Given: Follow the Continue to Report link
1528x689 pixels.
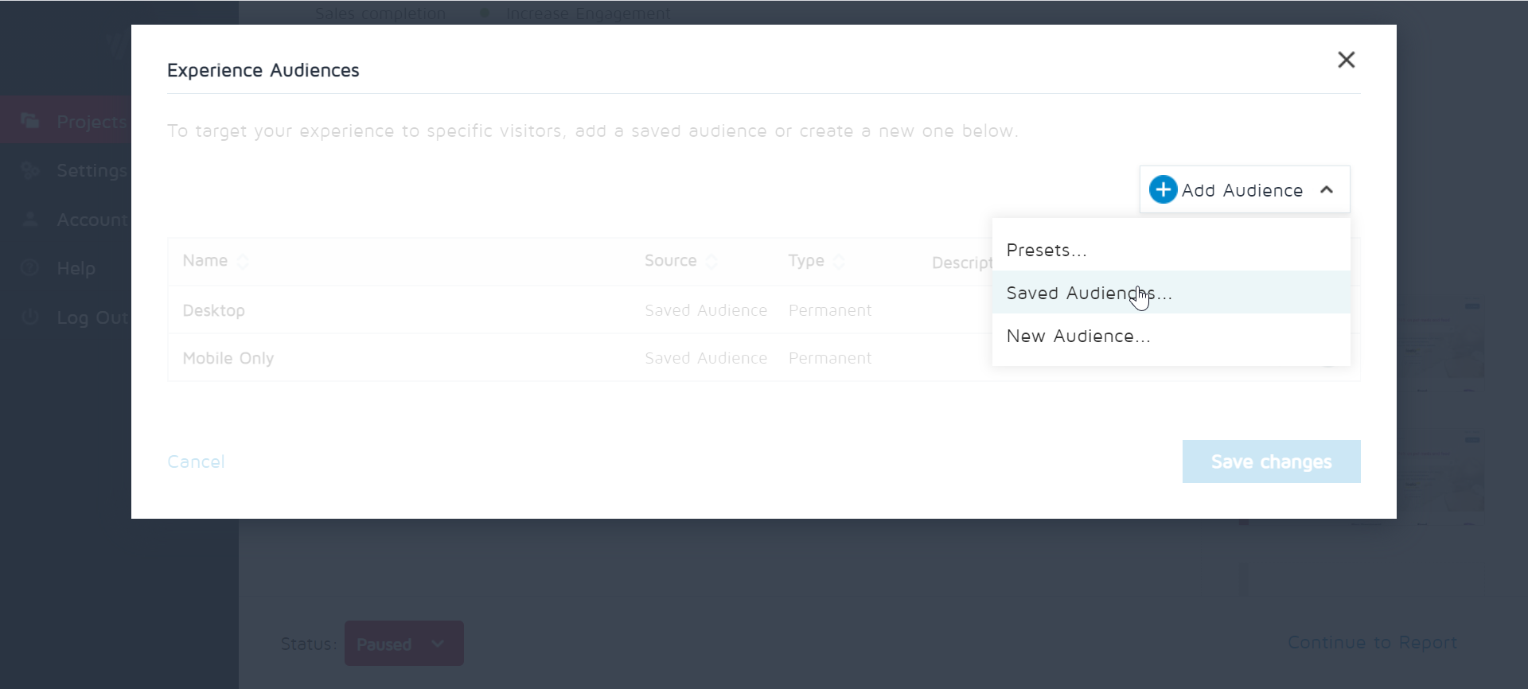Looking at the screenshot, I should (1372, 643).
